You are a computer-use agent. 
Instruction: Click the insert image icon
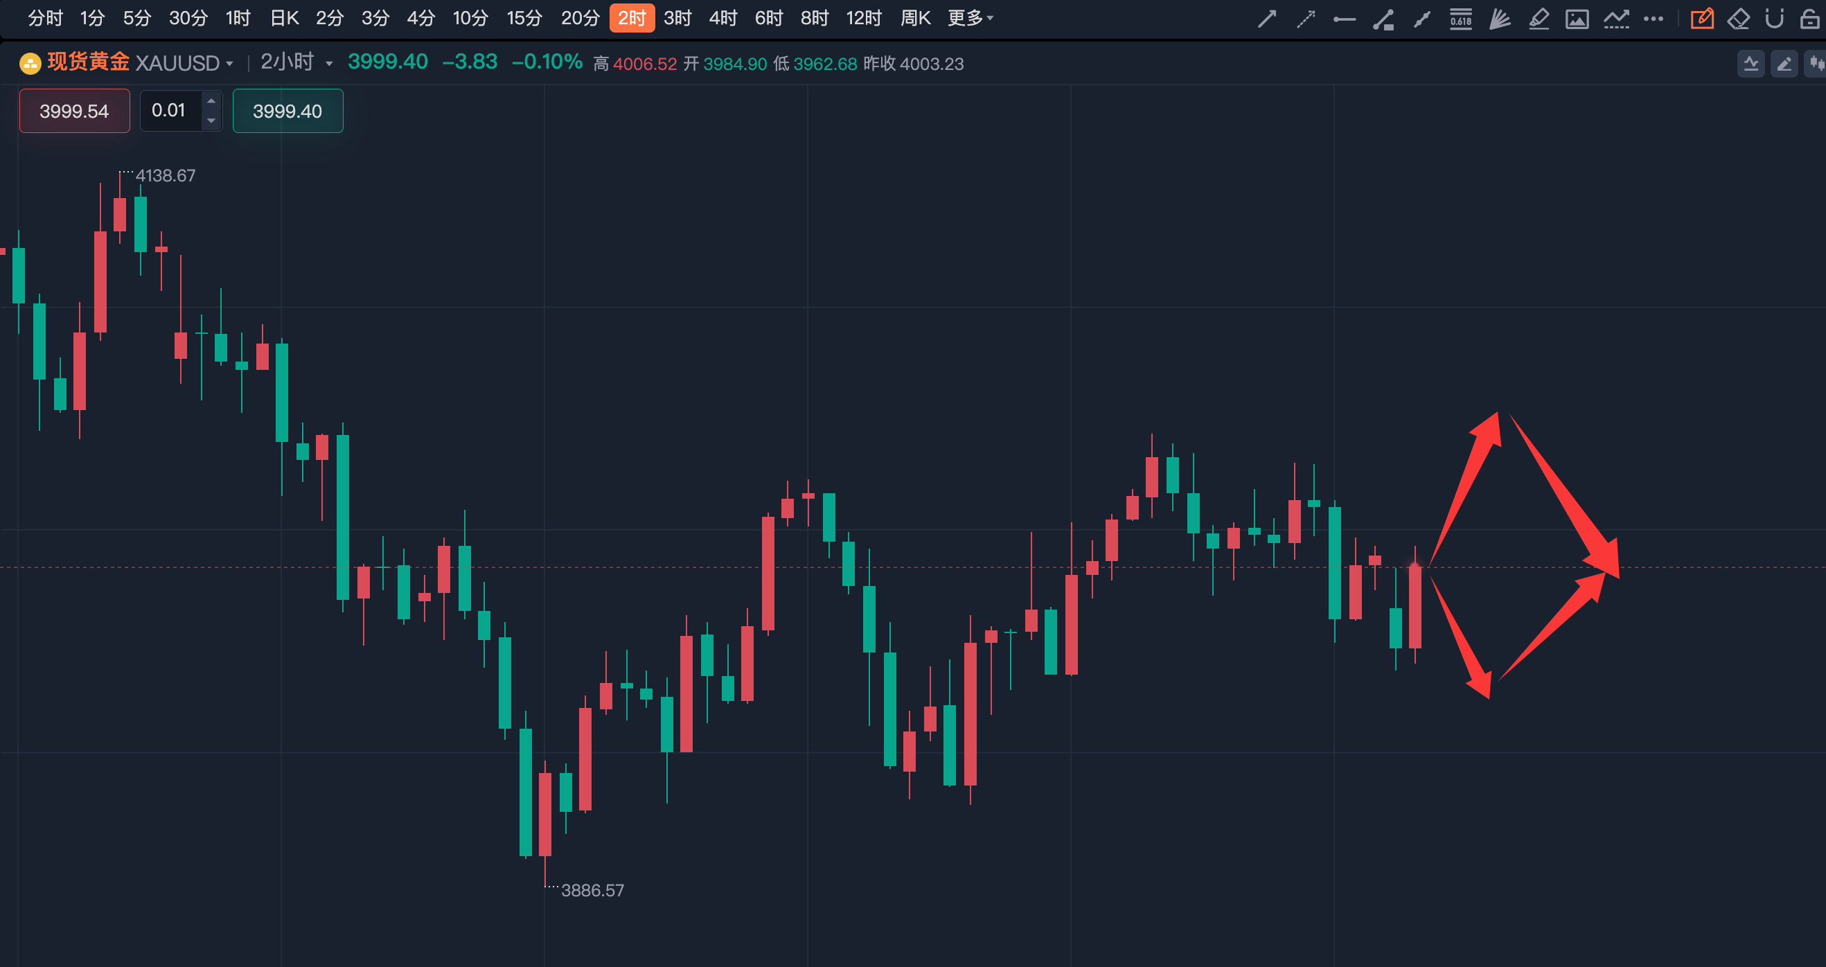[x=1577, y=19]
